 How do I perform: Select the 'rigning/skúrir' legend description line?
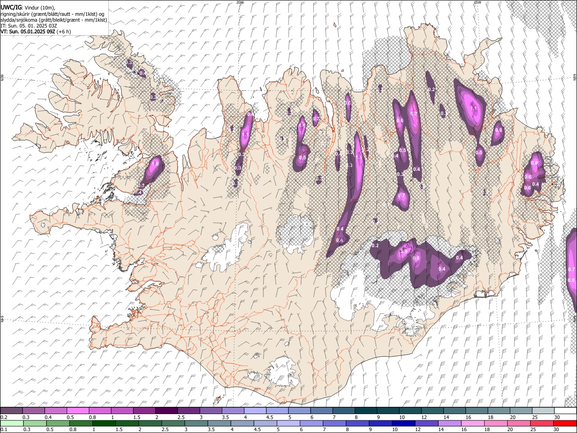pos(53,14)
